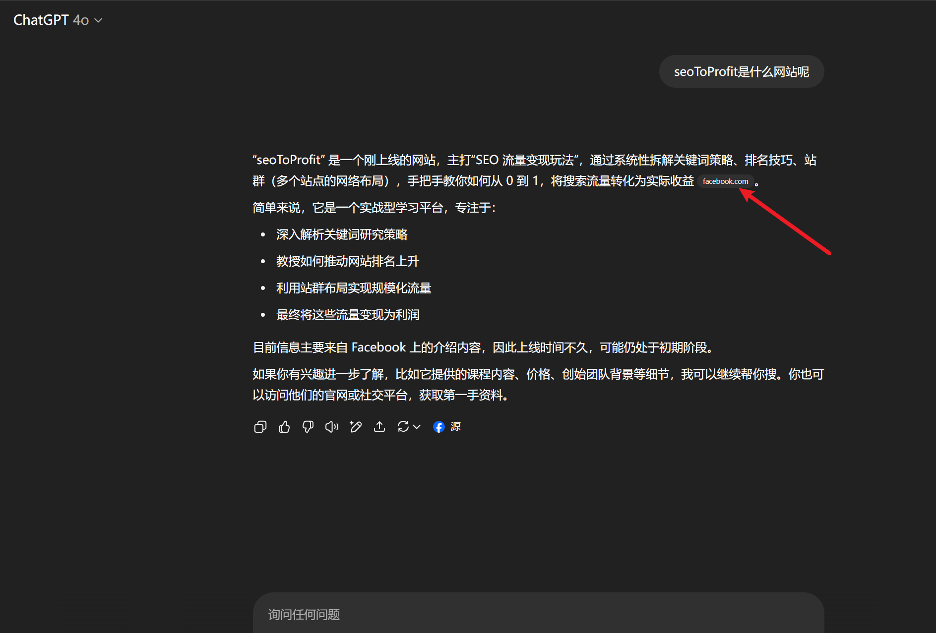Open the facebook.com citation chip
This screenshot has height=633, width=936.
click(725, 181)
